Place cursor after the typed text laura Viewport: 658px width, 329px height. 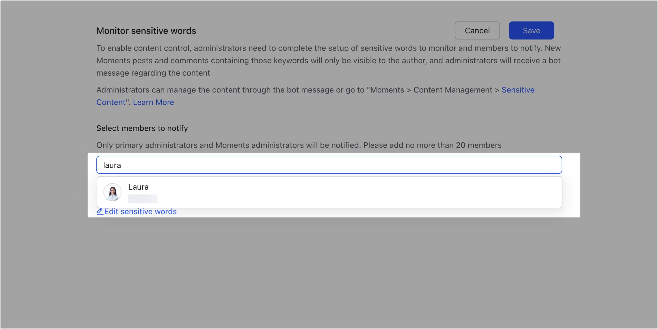point(122,165)
